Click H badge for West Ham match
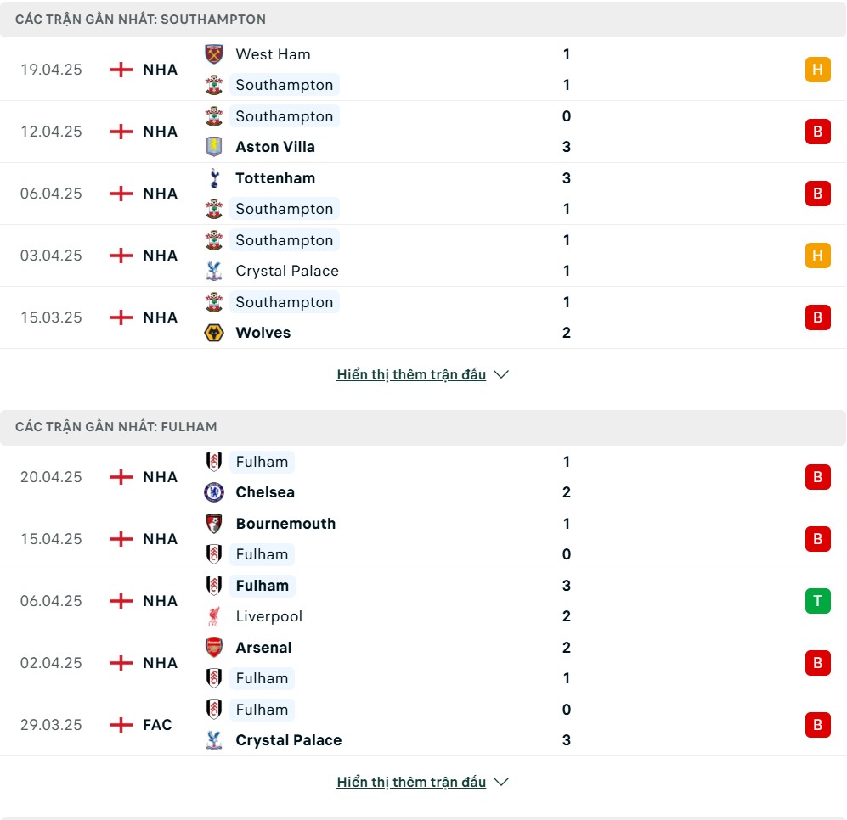The width and height of the screenshot is (847, 820). [x=818, y=70]
